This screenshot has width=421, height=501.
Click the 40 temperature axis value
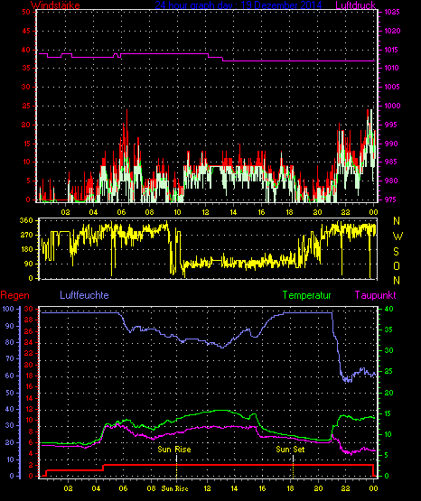pos(388,309)
